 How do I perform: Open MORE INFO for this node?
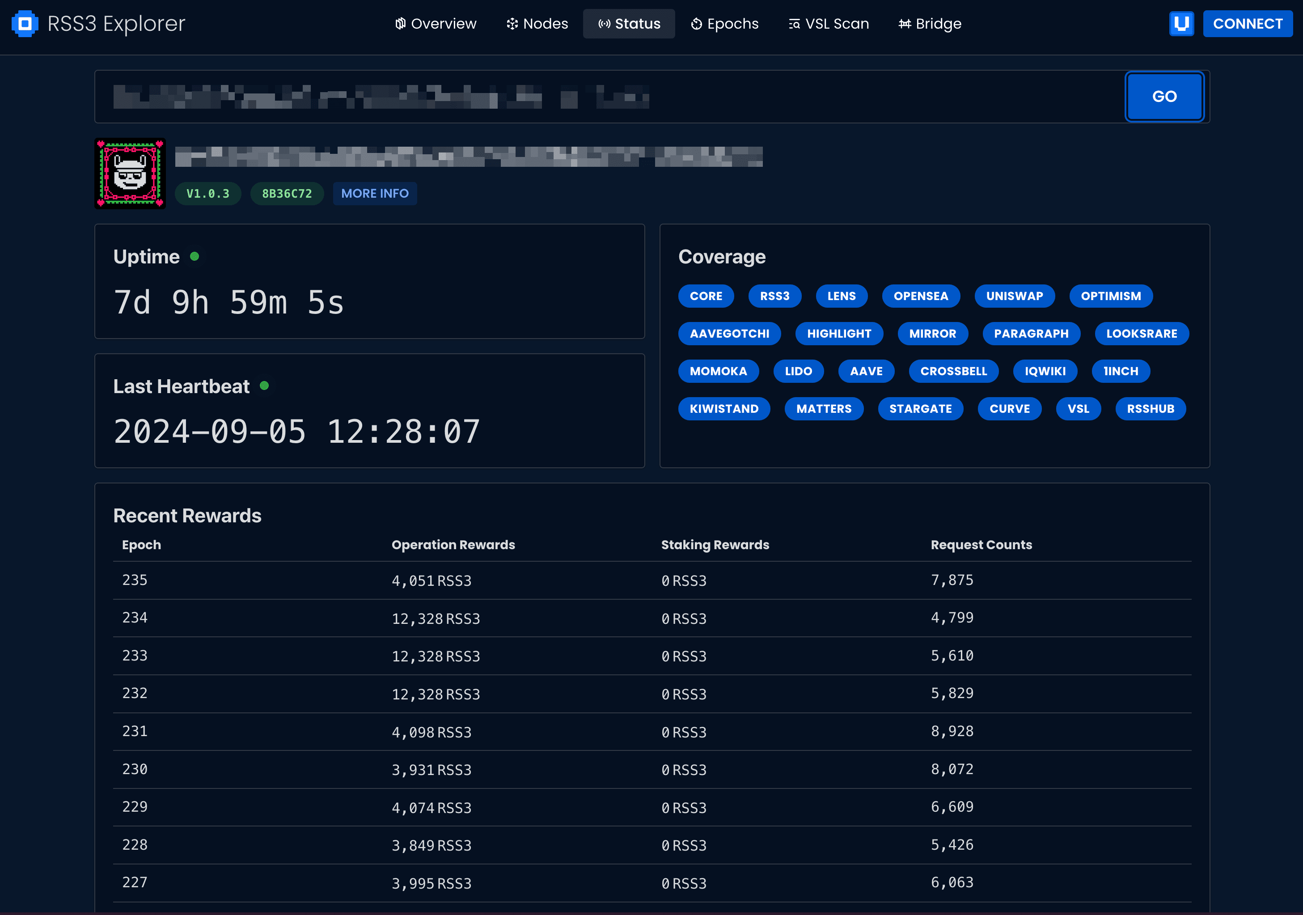375,194
